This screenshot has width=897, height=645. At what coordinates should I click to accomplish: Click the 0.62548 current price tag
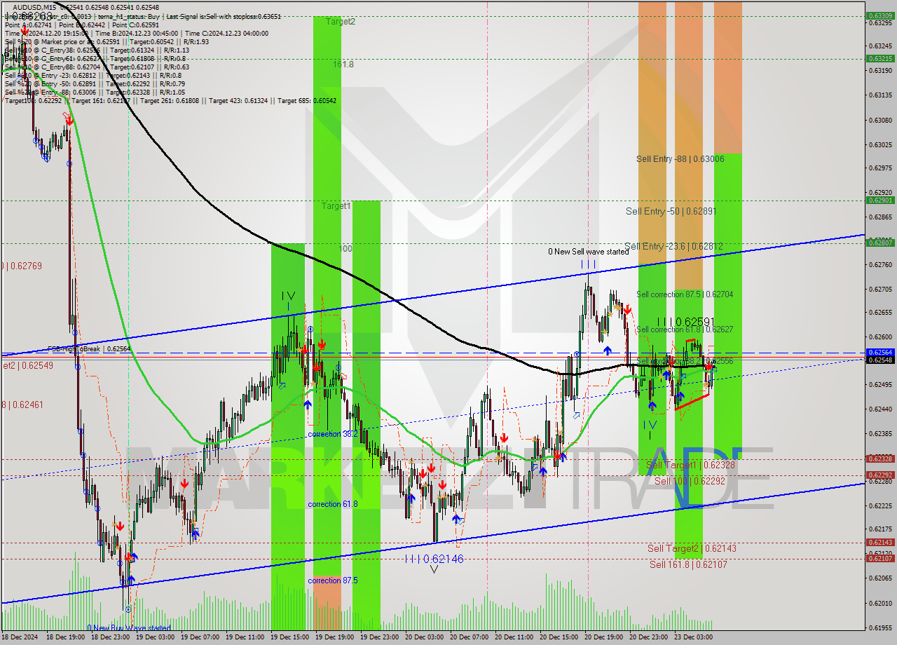[879, 360]
